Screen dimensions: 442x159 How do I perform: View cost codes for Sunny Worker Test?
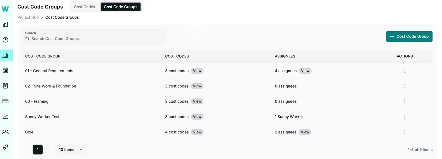click(197, 117)
